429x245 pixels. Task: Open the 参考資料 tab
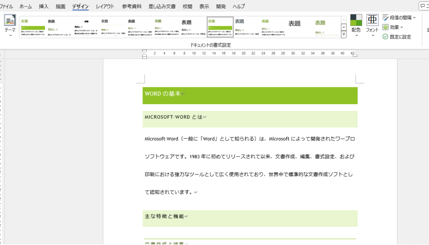[132, 6]
